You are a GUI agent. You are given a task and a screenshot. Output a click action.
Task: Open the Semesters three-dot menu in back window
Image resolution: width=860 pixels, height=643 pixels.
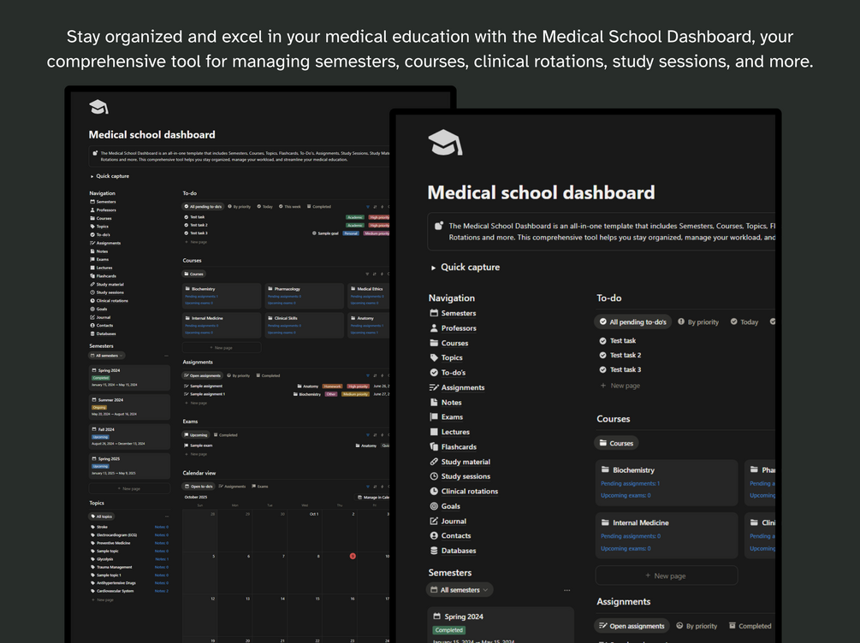click(167, 356)
